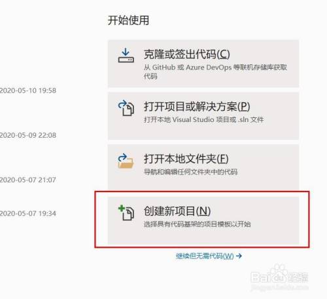The height and width of the screenshot is (299, 327).
Task: Follow the 继续但无需代码(W) link
Action: click(x=205, y=256)
